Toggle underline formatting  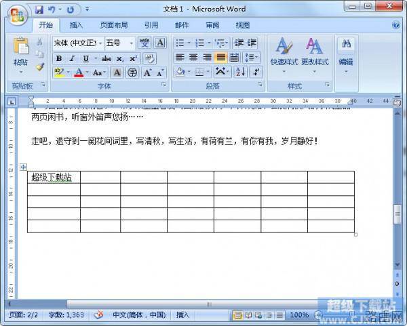86,58
